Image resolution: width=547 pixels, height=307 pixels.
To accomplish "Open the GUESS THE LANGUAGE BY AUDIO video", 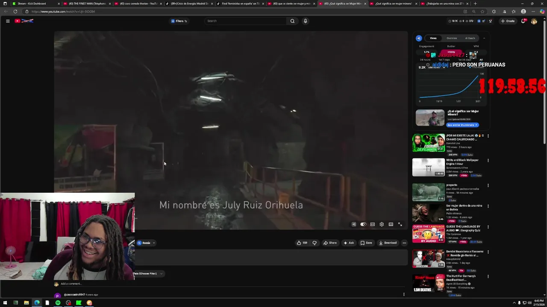I will click(x=428, y=234).
